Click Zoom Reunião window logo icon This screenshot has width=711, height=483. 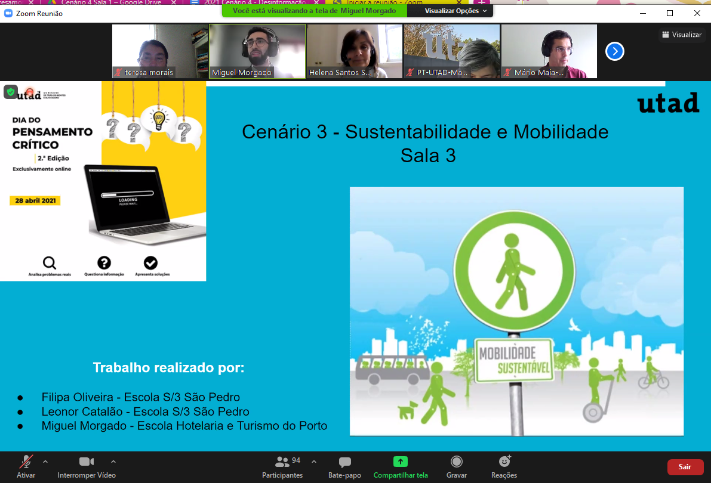[x=8, y=14]
